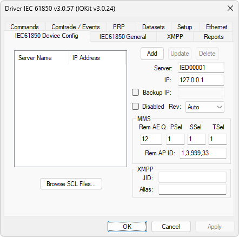Open the Reports tab
The height and width of the screenshot is (237, 239).
[x=214, y=37]
